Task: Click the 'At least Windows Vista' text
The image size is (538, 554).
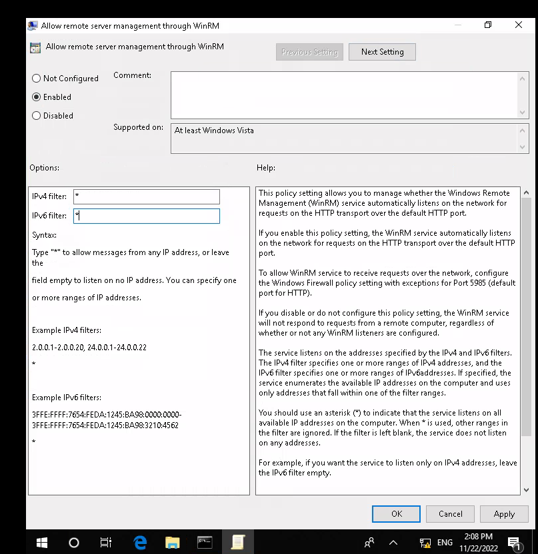Action: (x=214, y=131)
